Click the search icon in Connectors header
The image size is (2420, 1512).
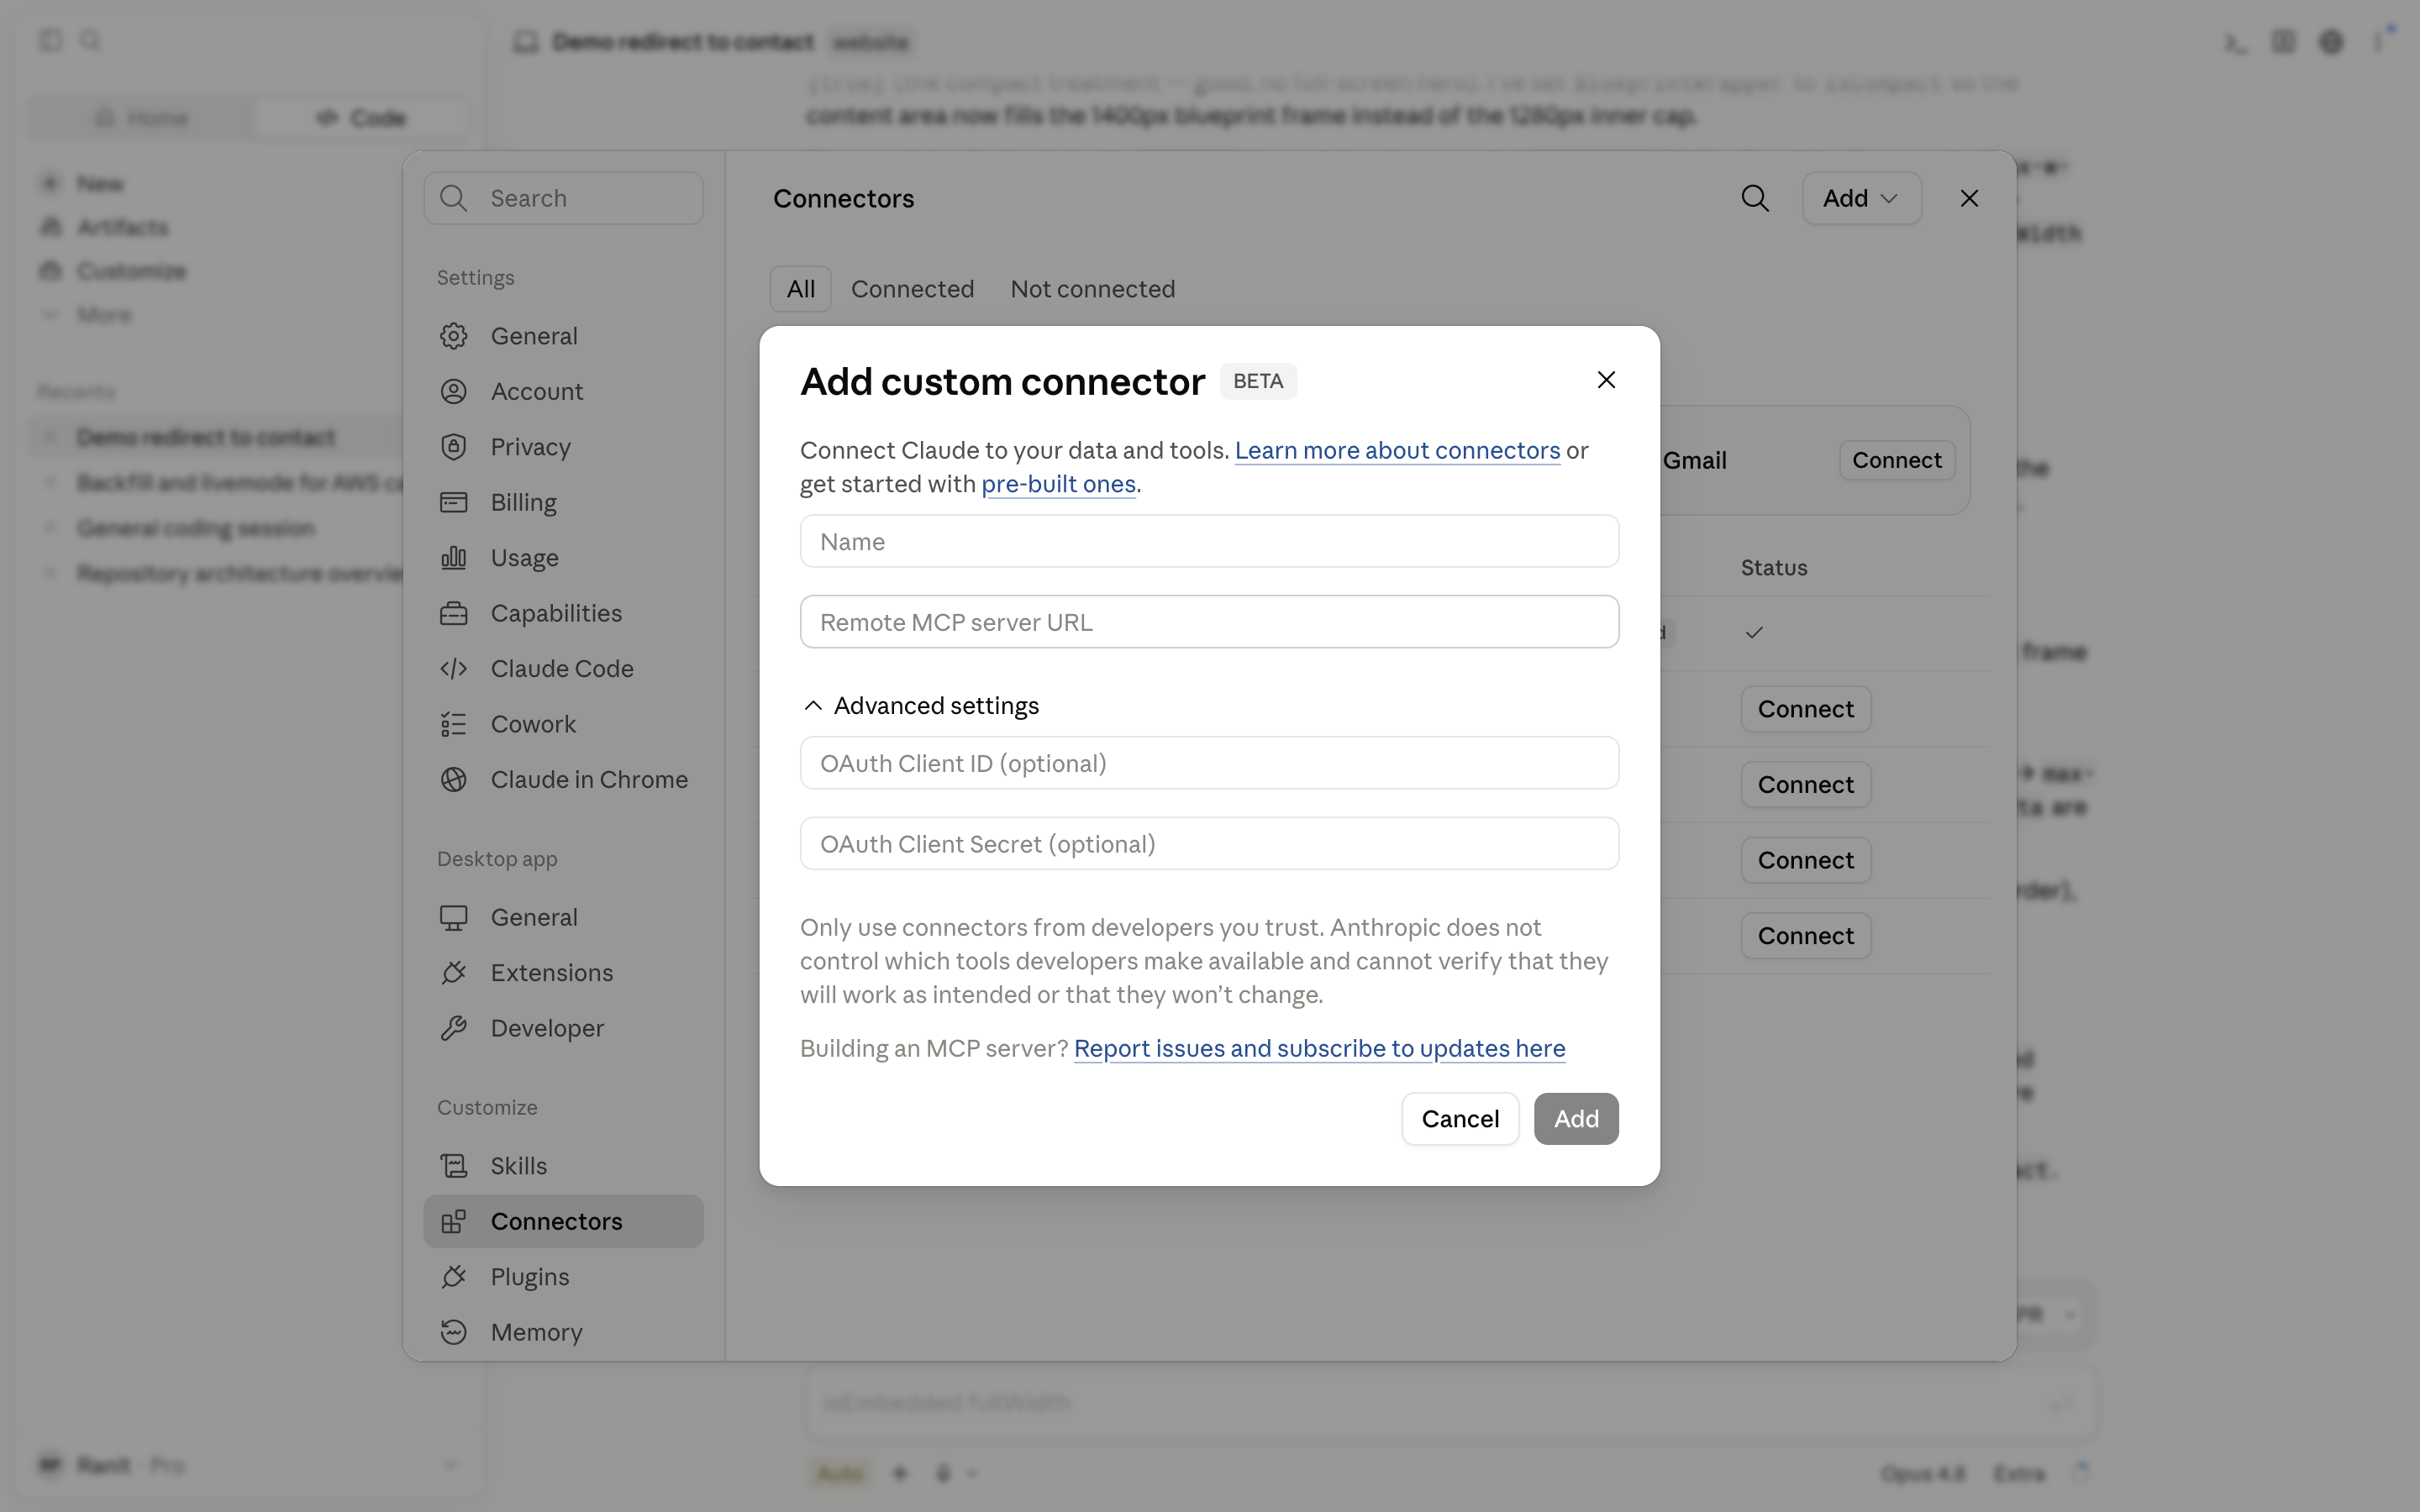pyautogui.click(x=1755, y=198)
